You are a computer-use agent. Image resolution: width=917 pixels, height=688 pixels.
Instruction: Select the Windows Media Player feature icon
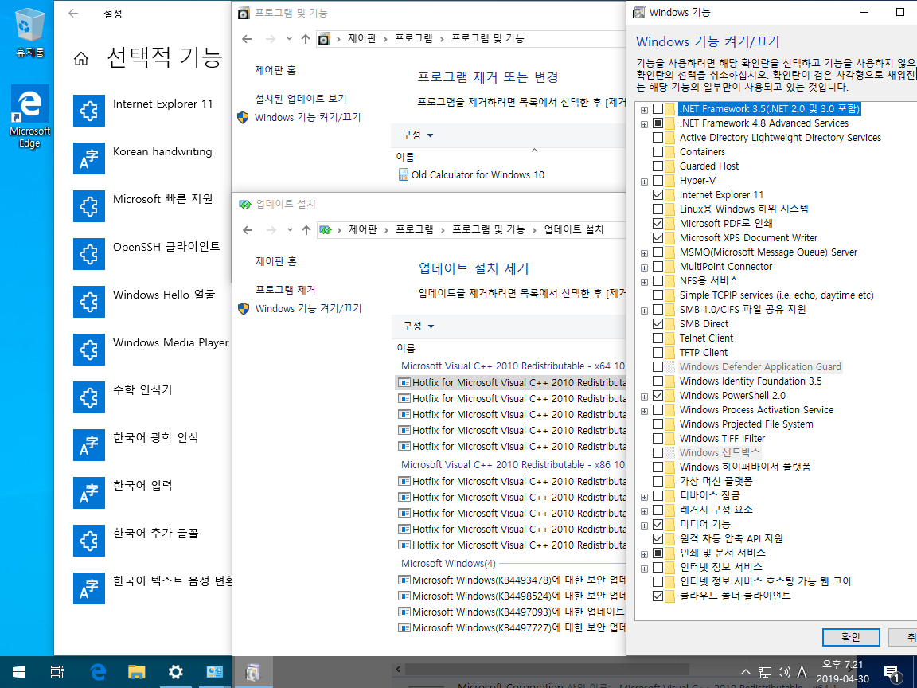89,350
